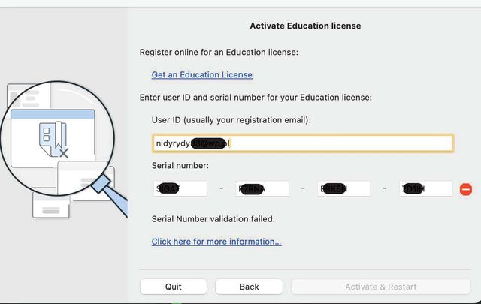Select the third serial number segment field
This screenshot has height=304, width=481.
coord(344,189)
